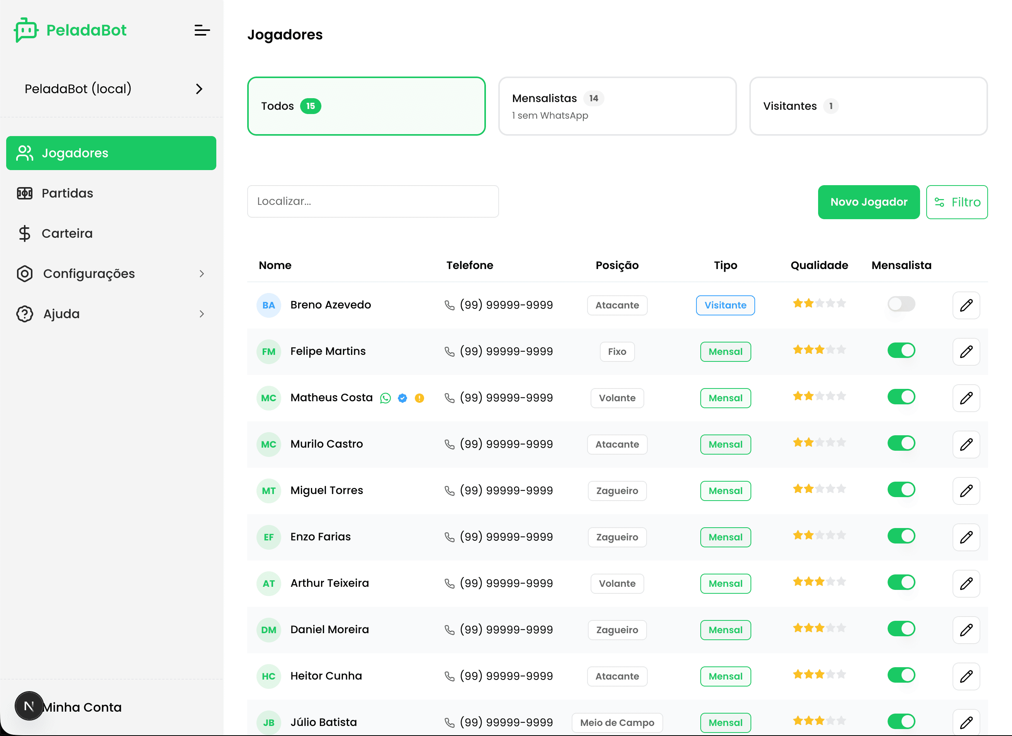Image resolution: width=1012 pixels, height=736 pixels.
Task: Collapse sidebar with hamburger menu icon
Action: coord(202,31)
